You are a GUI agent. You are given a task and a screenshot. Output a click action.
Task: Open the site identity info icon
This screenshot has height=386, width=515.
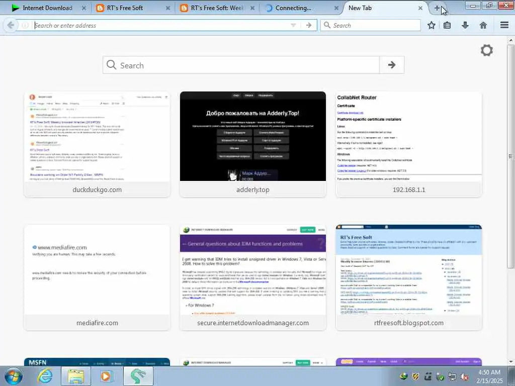(25, 25)
